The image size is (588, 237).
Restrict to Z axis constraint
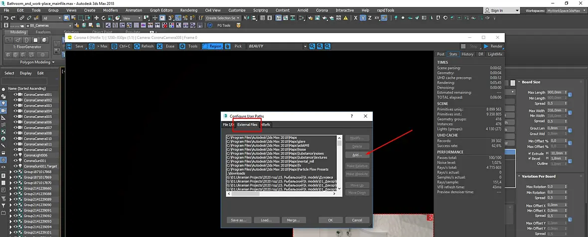[370, 17]
